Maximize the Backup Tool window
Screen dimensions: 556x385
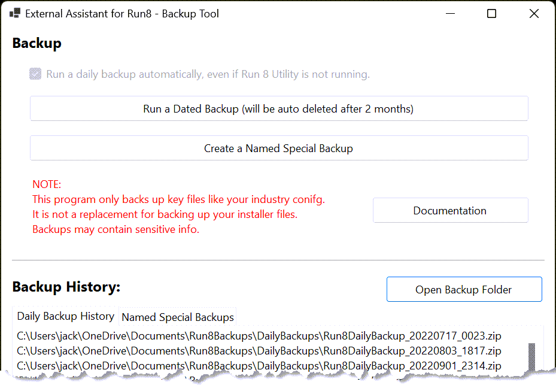click(x=491, y=13)
